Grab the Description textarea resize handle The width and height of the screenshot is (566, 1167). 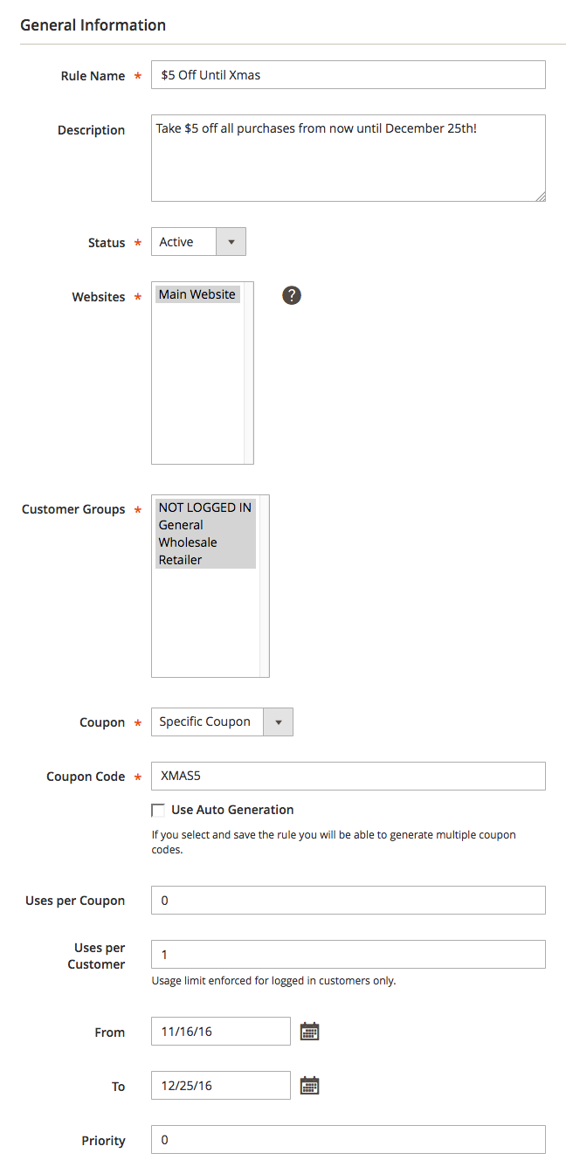pos(541,197)
